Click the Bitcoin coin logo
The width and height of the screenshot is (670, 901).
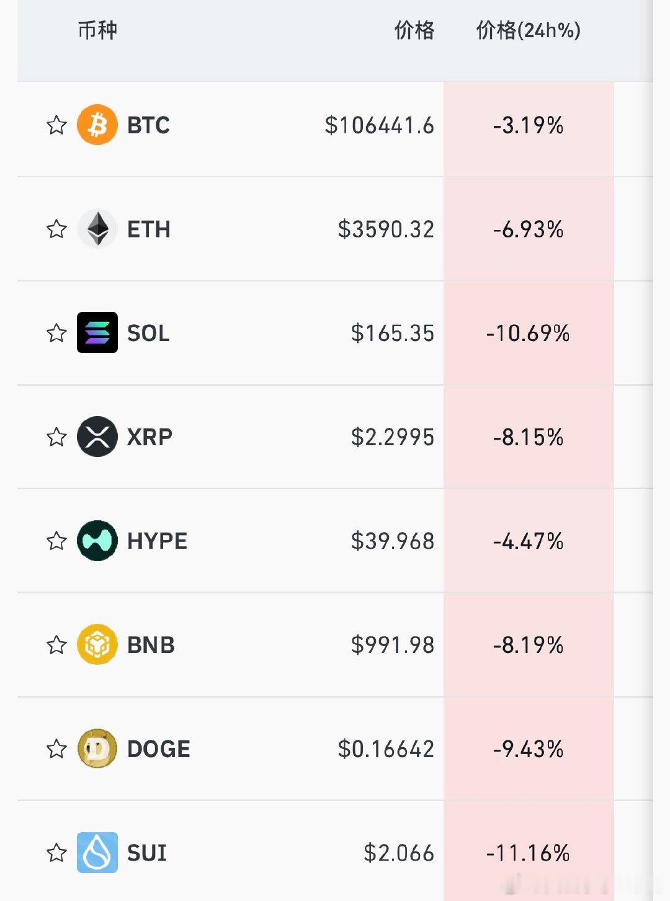coord(97,125)
